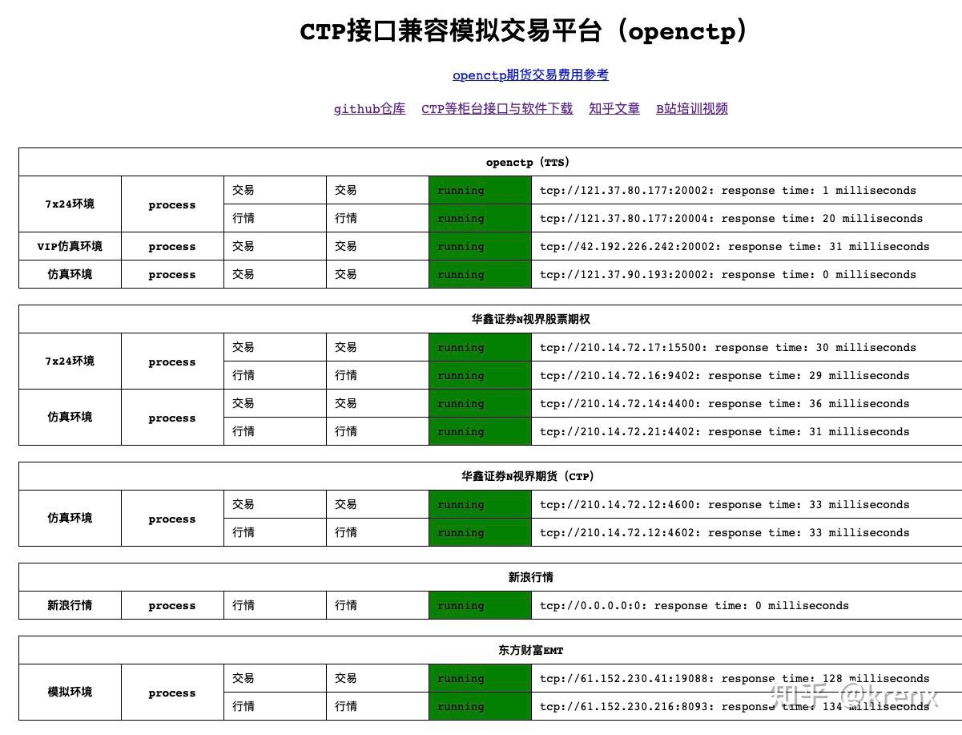Screen dimensions: 962x735
Task: Click the 新浪行情 table header
Action: [x=530, y=577]
